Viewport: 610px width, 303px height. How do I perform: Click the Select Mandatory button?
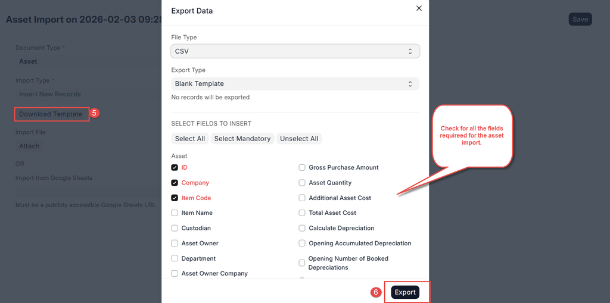[x=242, y=139]
